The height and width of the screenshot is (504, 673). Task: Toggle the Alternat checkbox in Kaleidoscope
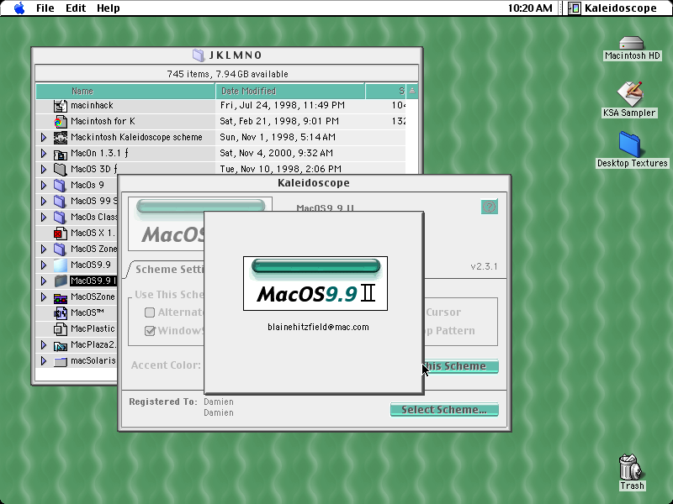pyautogui.click(x=150, y=312)
